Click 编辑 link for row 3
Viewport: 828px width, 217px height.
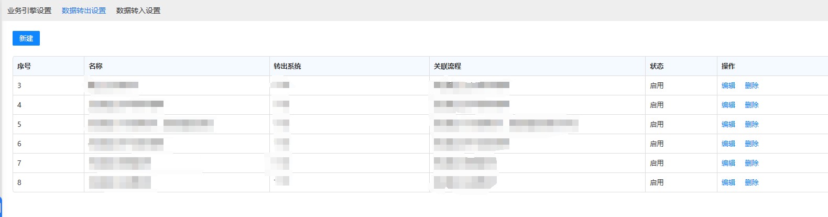pyautogui.click(x=728, y=85)
